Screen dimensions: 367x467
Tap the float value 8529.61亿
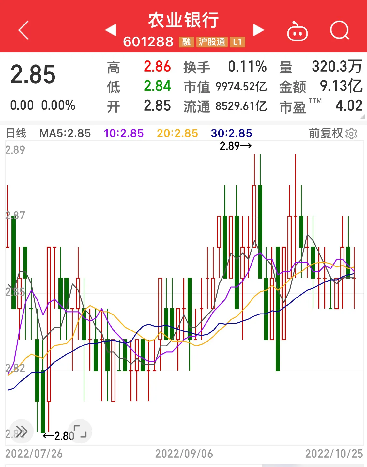point(241,106)
